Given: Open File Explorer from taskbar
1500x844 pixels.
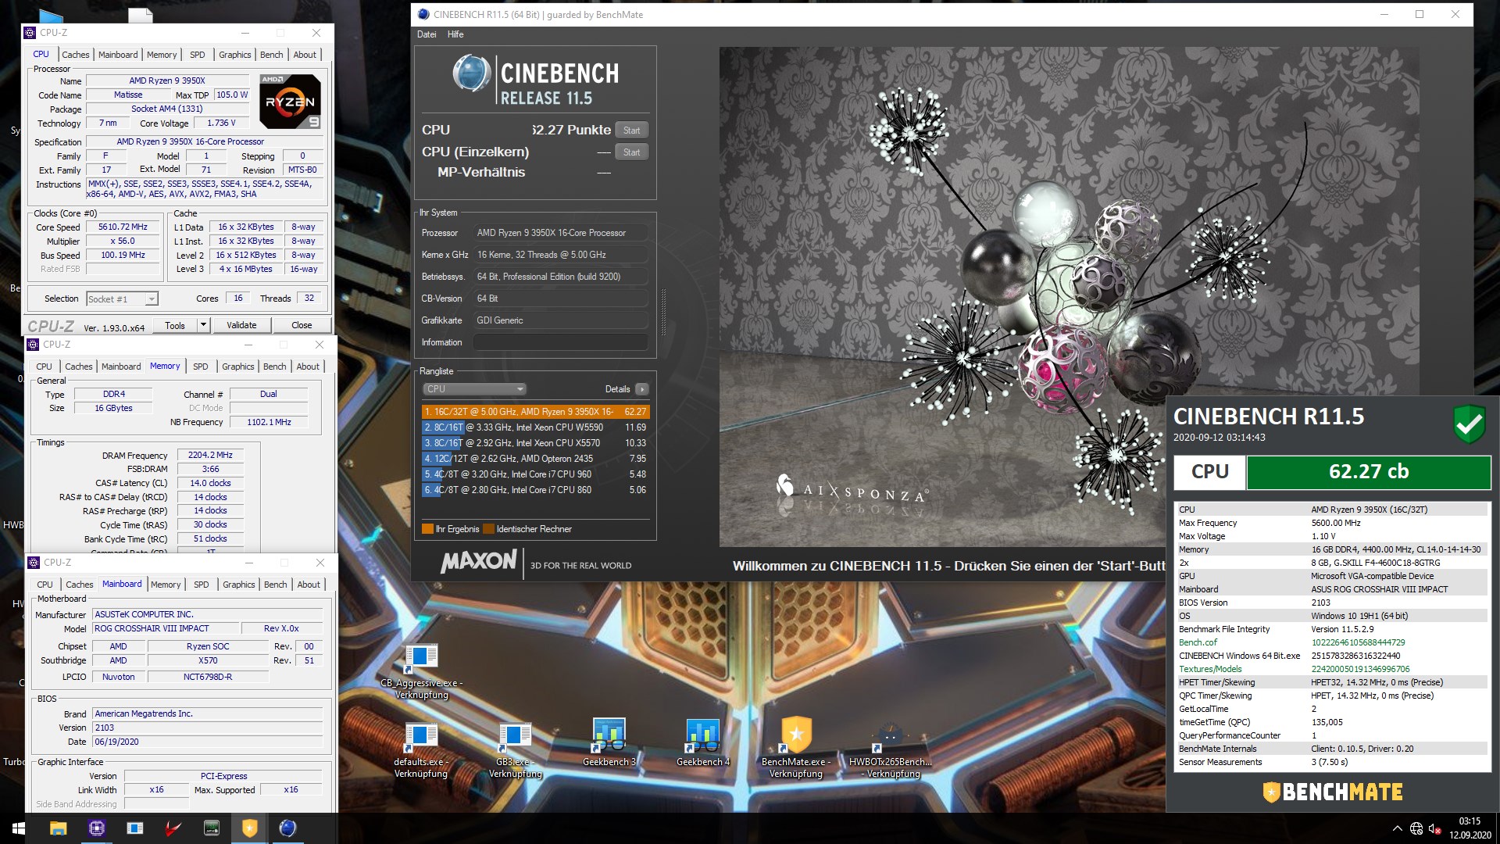Looking at the screenshot, I should pos(59,828).
